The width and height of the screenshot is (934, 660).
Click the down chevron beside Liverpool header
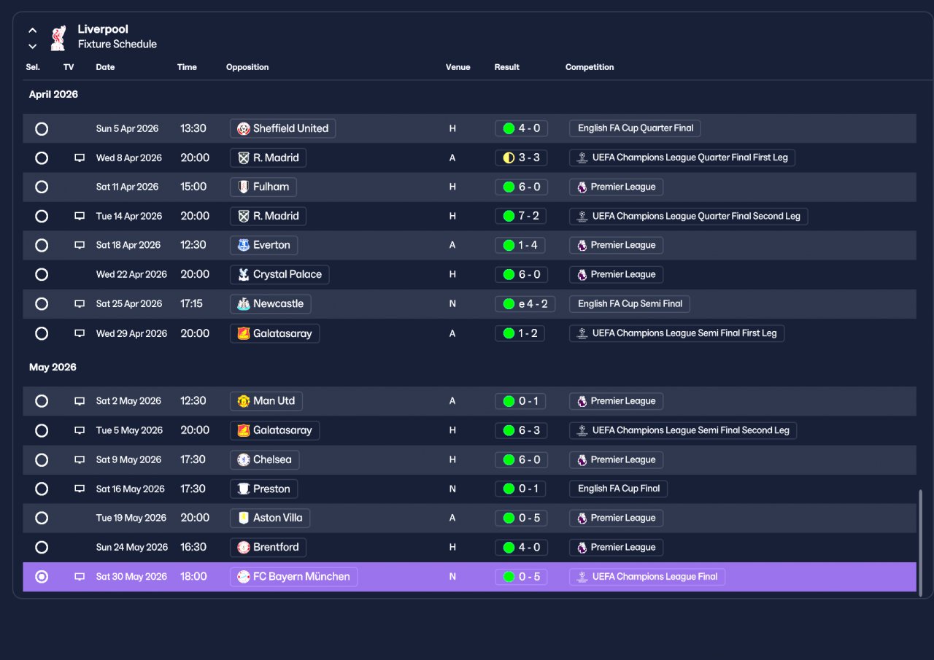click(x=33, y=47)
